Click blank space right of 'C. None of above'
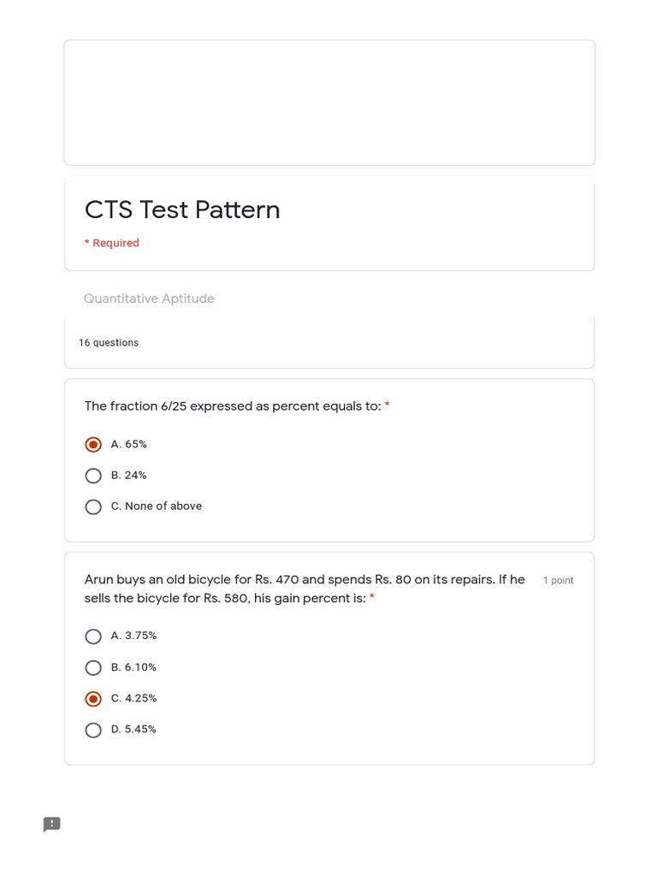Viewport: 657px width, 876px height. (x=385, y=506)
